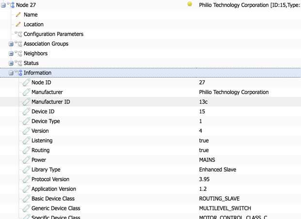Click the Device Type value 1

(x=201, y=121)
